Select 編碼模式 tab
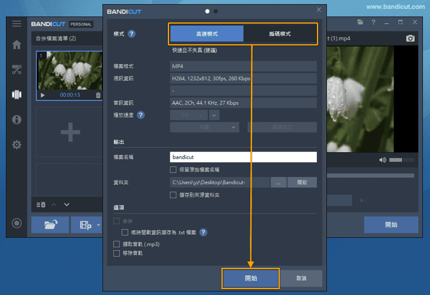Image resolution: width=430 pixels, height=295 pixels. (x=280, y=34)
